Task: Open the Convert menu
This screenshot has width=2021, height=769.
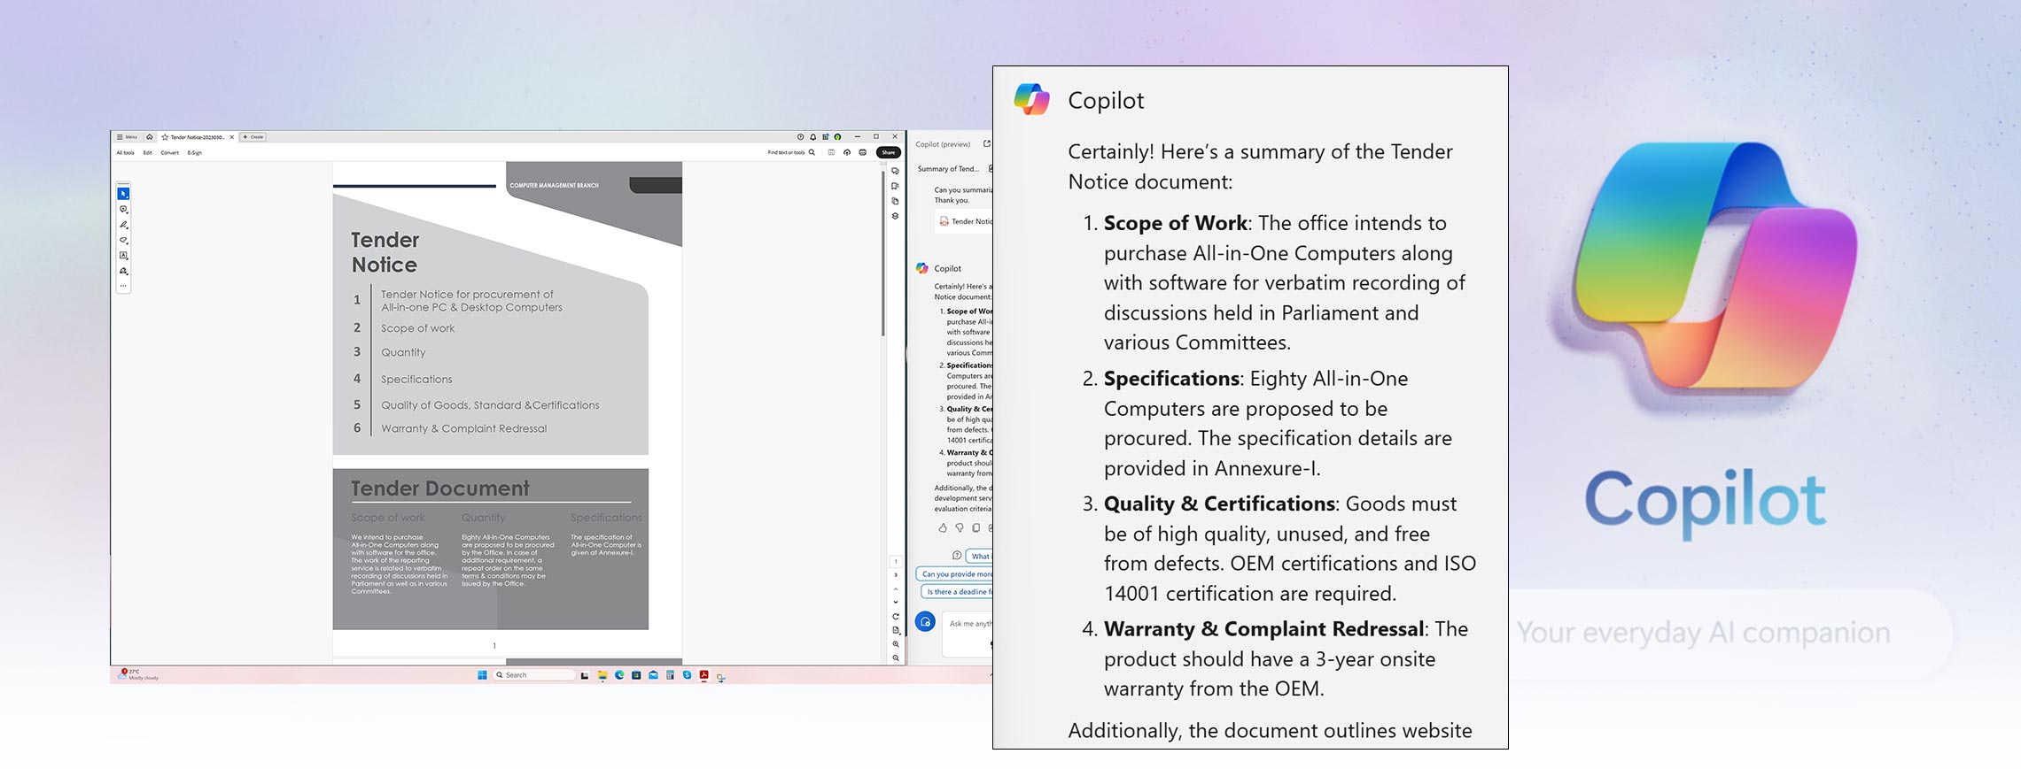Action: pos(169,153)
